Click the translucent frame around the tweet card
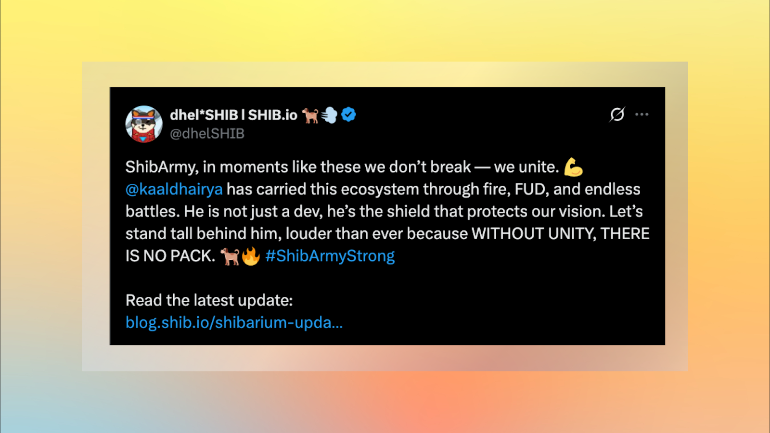The image size is (770, 433). click(385, 74)
